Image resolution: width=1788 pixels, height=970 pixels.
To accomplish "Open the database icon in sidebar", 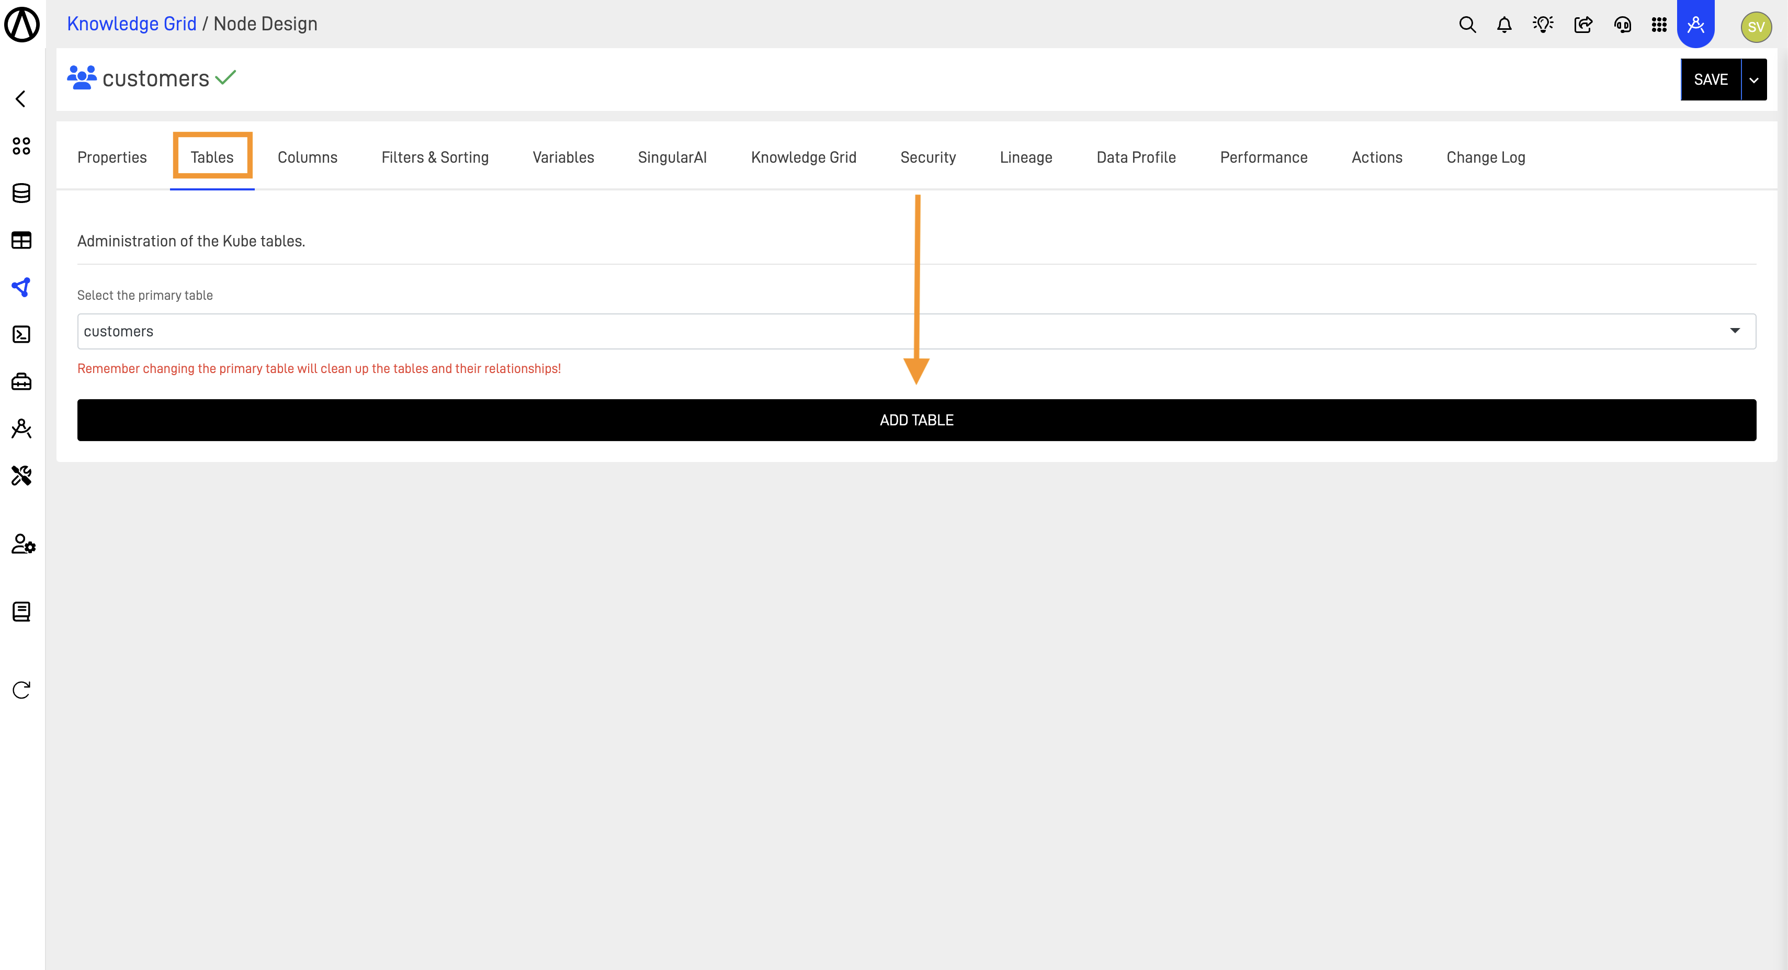I will (x=21, y=193).
